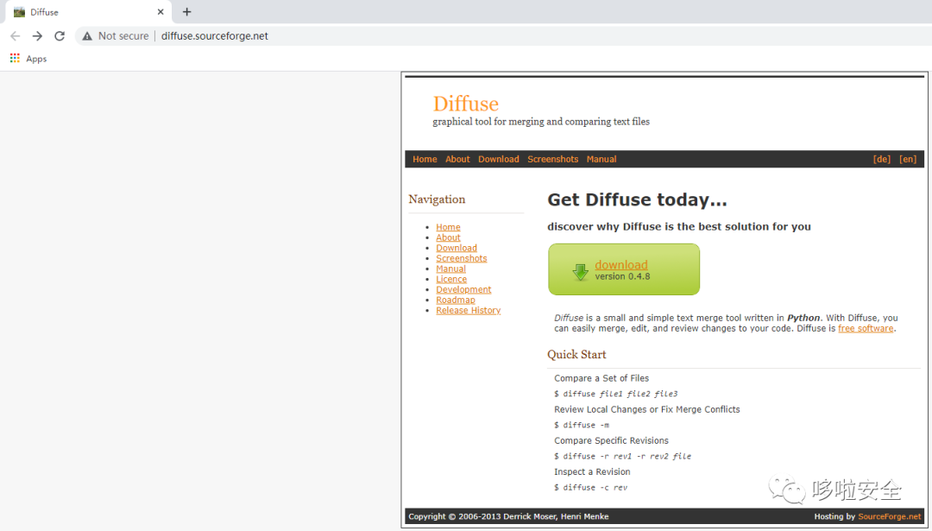Switch language to German [de]

pos(881,160)
